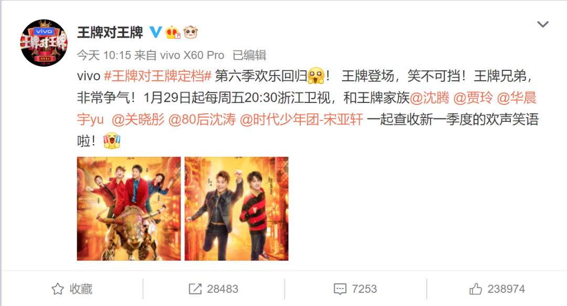Click the pig face badge icon
Viewport: 567px width, 306px height.
click(x=191, y=33)
